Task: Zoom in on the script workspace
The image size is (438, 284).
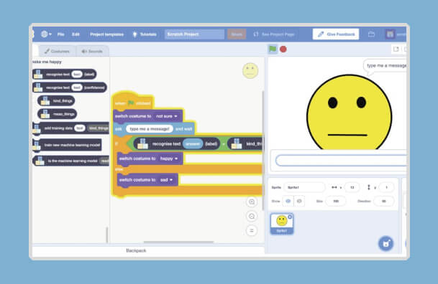Action: 252,202
